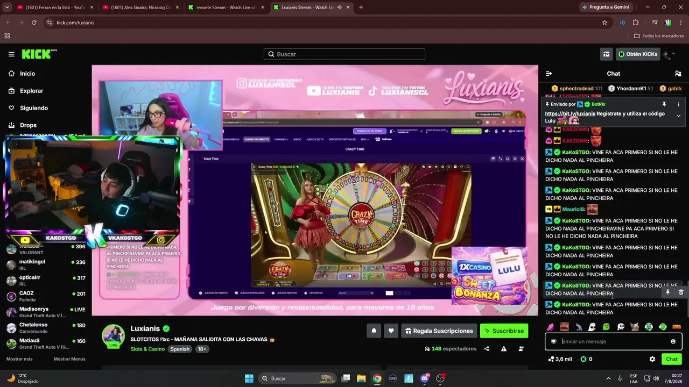Switch to the nvvxete Stream tab
Image resolution: width=689 pixels, height=387 pixels.
[x=226, y=8]
